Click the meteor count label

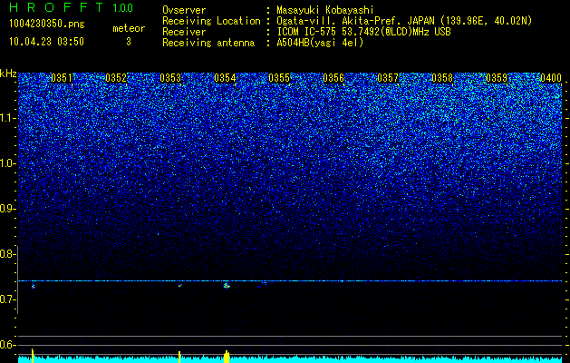tap(129, 28)
